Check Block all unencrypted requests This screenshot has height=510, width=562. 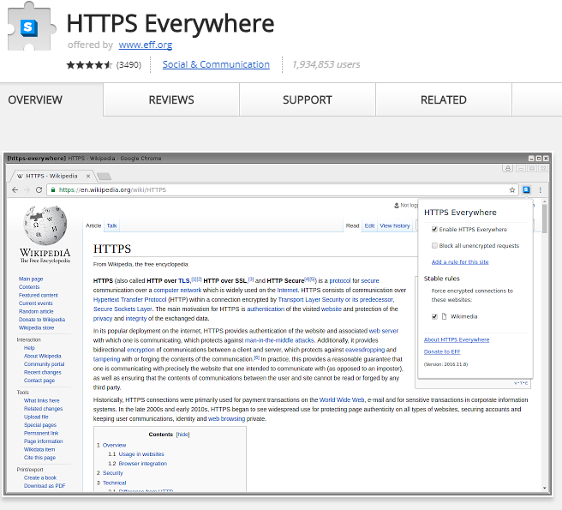pyautogui.click(x=434, y=246)
